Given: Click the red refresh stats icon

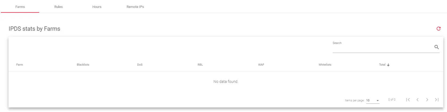Looking at the screenshot, I should coord(438,29).
